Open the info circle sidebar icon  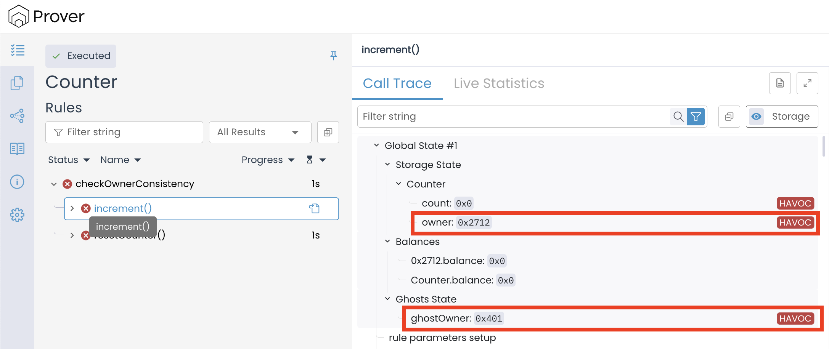tap(17, 182)
